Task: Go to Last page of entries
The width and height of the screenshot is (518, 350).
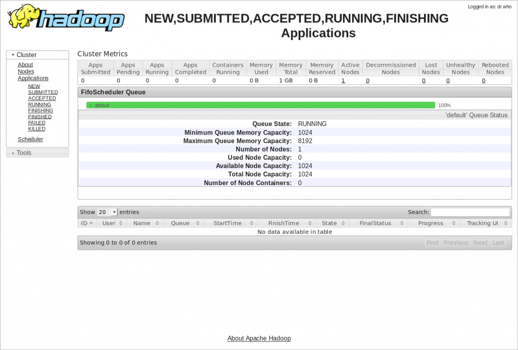Action: (x=498, y=243)
